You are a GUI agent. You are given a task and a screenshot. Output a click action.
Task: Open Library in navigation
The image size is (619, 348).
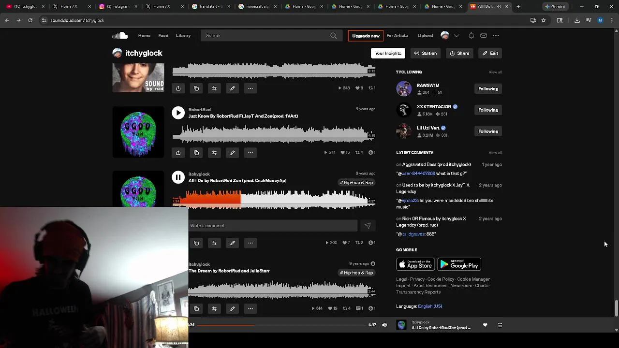(183, 36)
